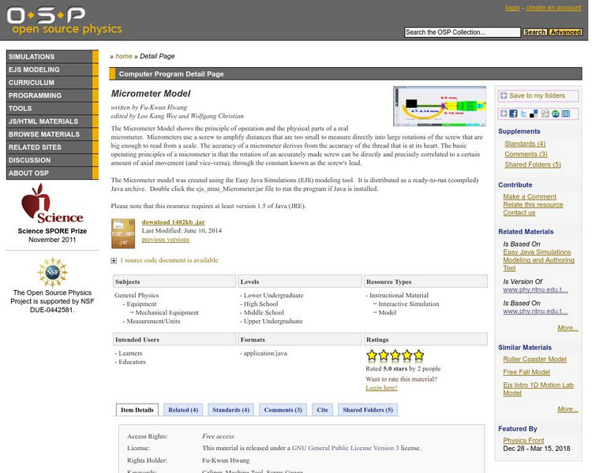Switch to the Cite tab
Image resolution: width=592 pixels, height=473 pixels.
pyautogui.click(x=322, y=410)
